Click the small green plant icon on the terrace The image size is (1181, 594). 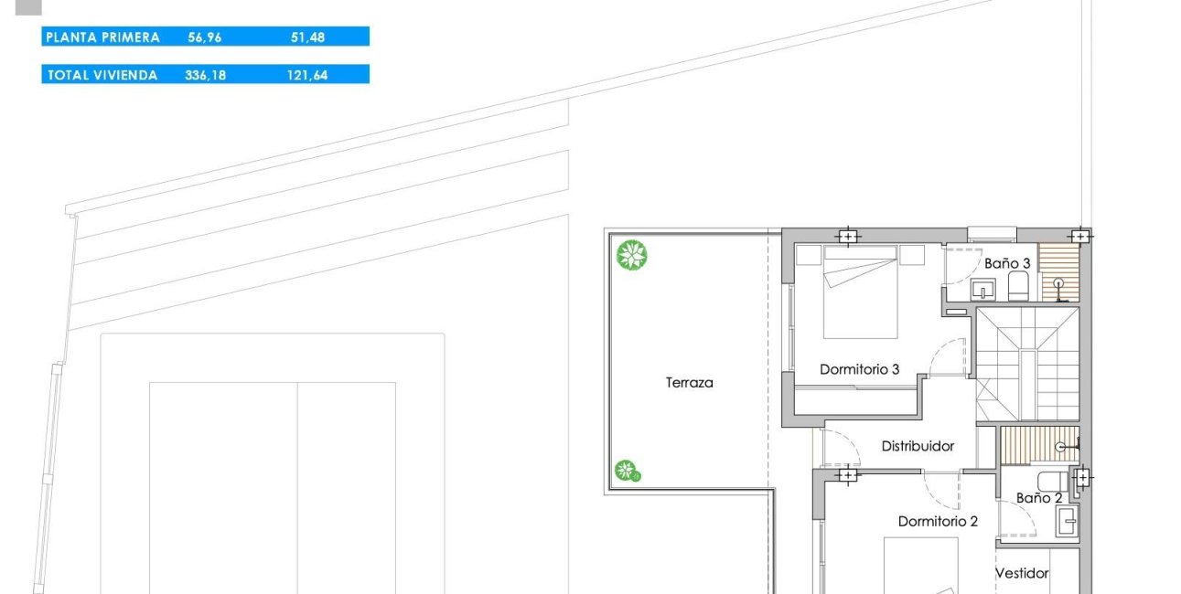(x=627, y=472)
